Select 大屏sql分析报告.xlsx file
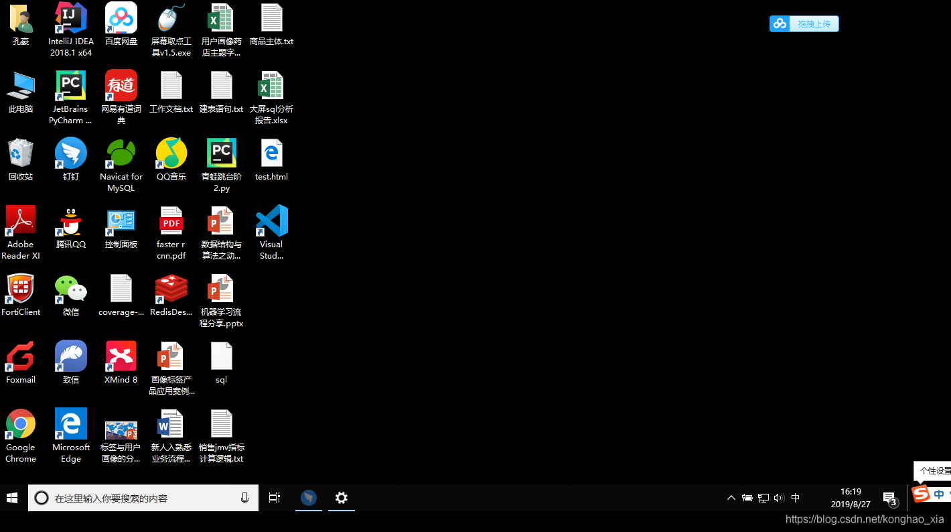 click(x=271, y=97)
